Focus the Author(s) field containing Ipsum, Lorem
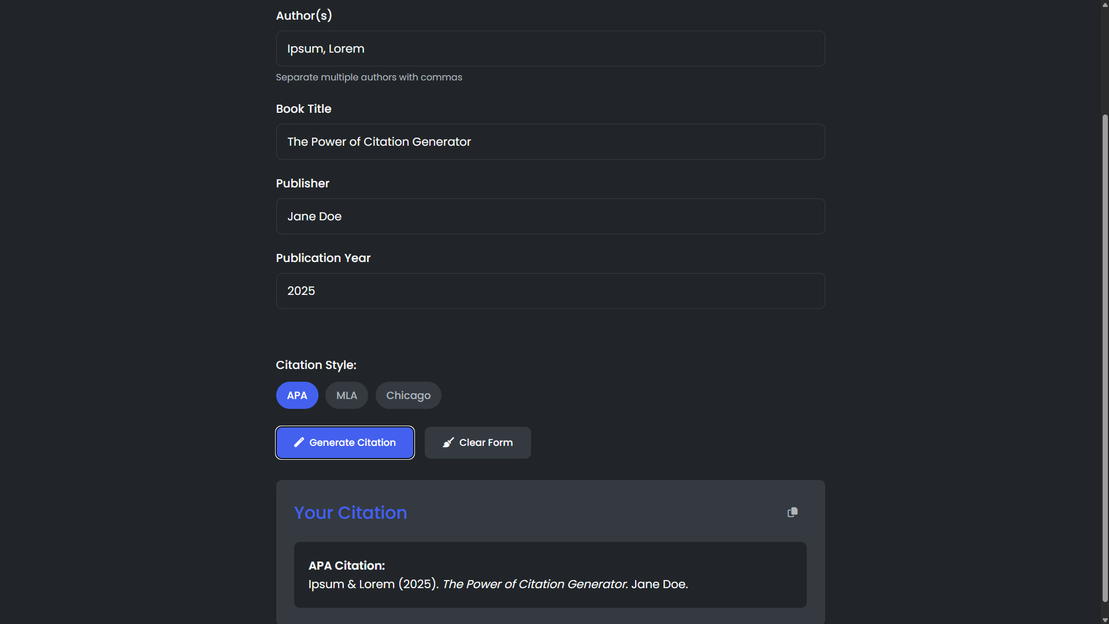This screenshot has width=1109, height=624. pos(550,49)
